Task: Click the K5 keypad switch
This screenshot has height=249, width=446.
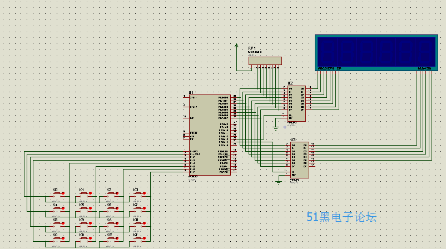Action: coord(84,209)
